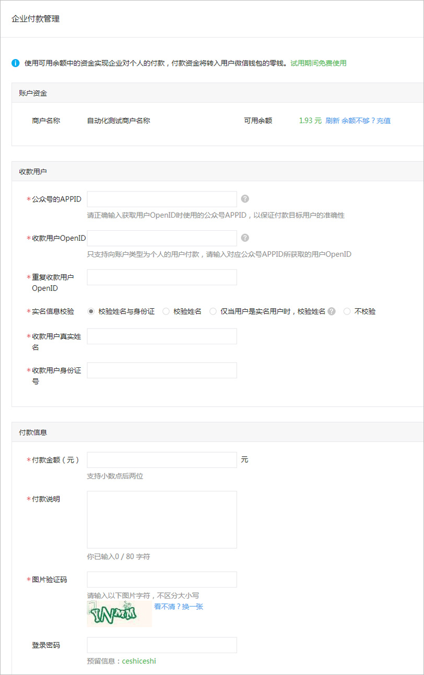Click into the 收款用户OpenID input box
Image resolution: width=424 pixels, height=675 pixels.
[162, 239]
